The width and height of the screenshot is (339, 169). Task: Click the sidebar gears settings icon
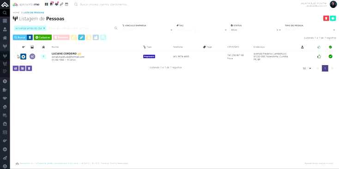[5, 141]
